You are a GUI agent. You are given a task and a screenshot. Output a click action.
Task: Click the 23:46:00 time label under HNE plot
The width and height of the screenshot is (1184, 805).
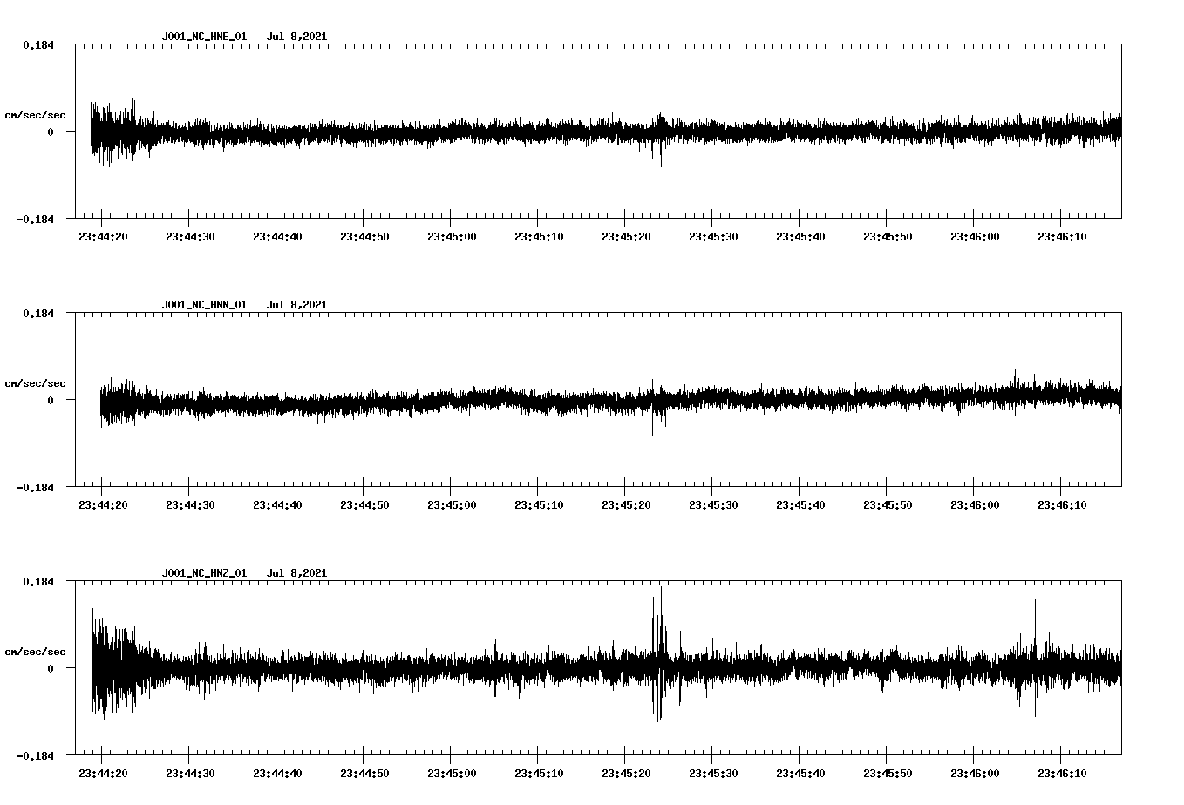(x=975, y=236)
